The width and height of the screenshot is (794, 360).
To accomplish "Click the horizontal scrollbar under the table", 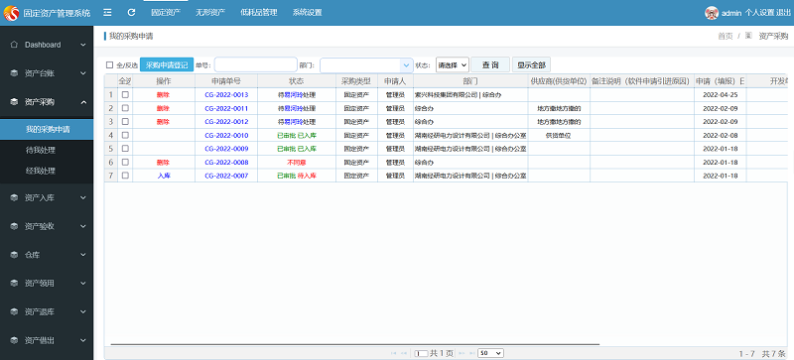I will point(354,344).
